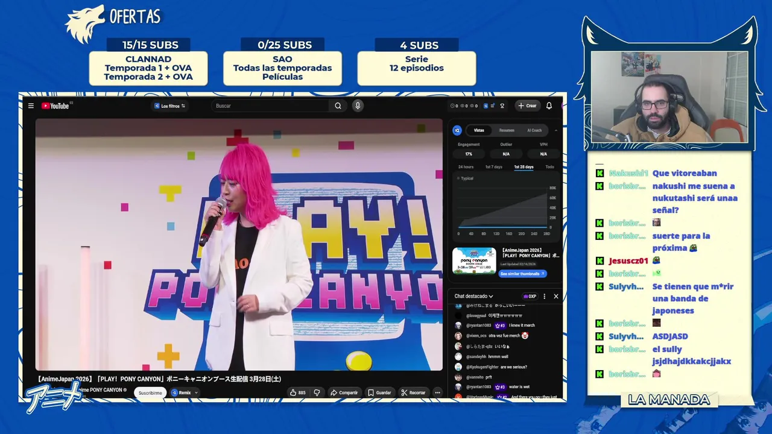The width and height of the screenshot is (772, 434).
Task: Click Kick icon beside Jesuscz01
Action: 600,261
